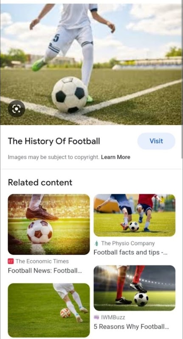Open The Economic Times source label
The height and width of the screenshot is (339, 183).
coord(42,261)
